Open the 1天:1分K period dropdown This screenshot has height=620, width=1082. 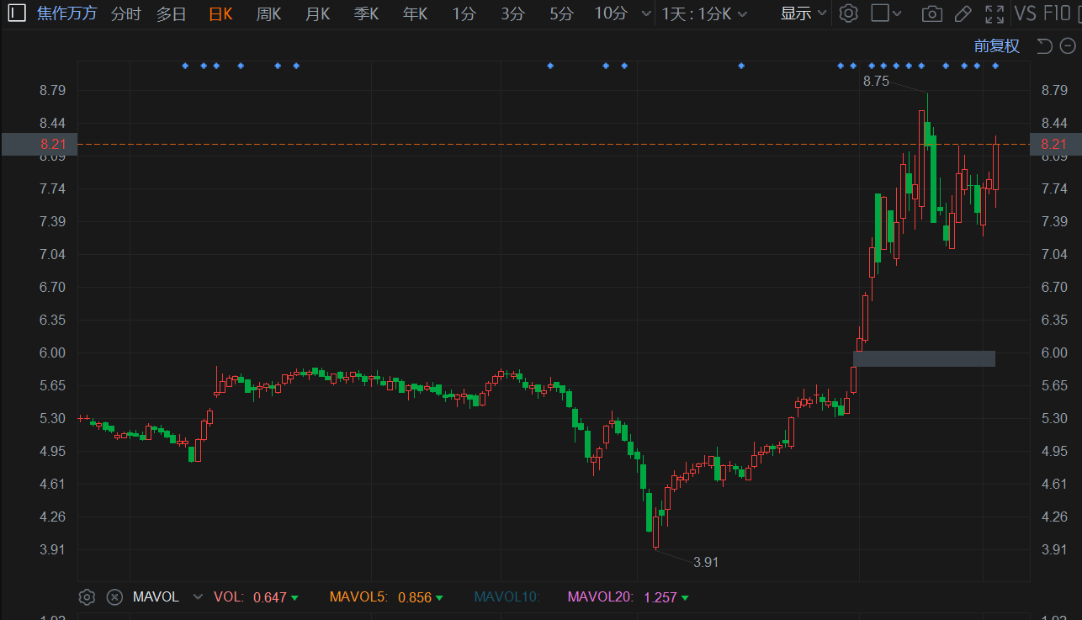coord(704,13)
